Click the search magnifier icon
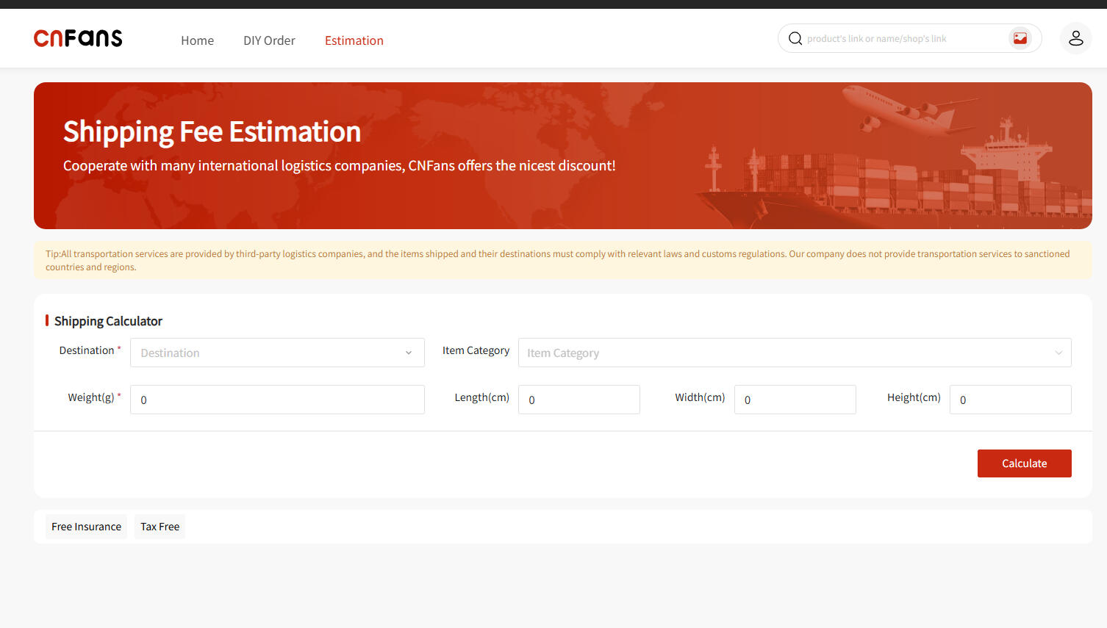Screen dimensions: 1107x628 coord(795,38)
